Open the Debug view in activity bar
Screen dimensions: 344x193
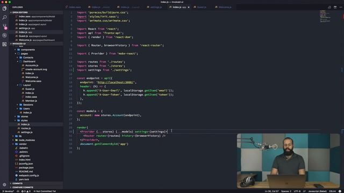[4, 35]
